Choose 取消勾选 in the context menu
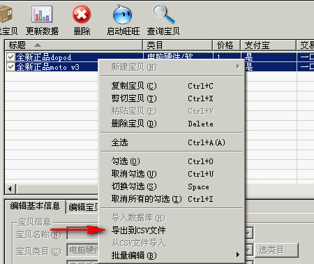314x264 pixels. coord(172,174)
